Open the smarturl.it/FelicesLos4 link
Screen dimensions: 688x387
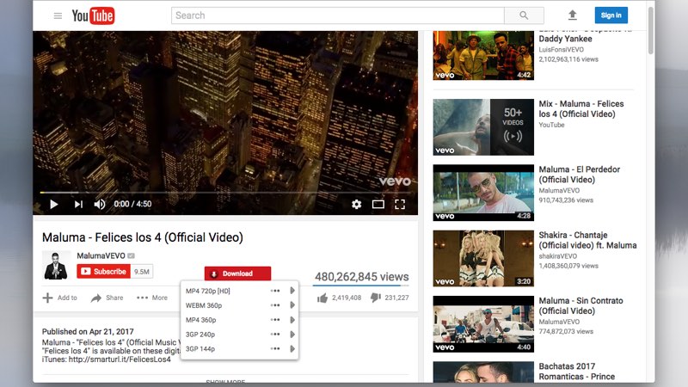(120, 359)
